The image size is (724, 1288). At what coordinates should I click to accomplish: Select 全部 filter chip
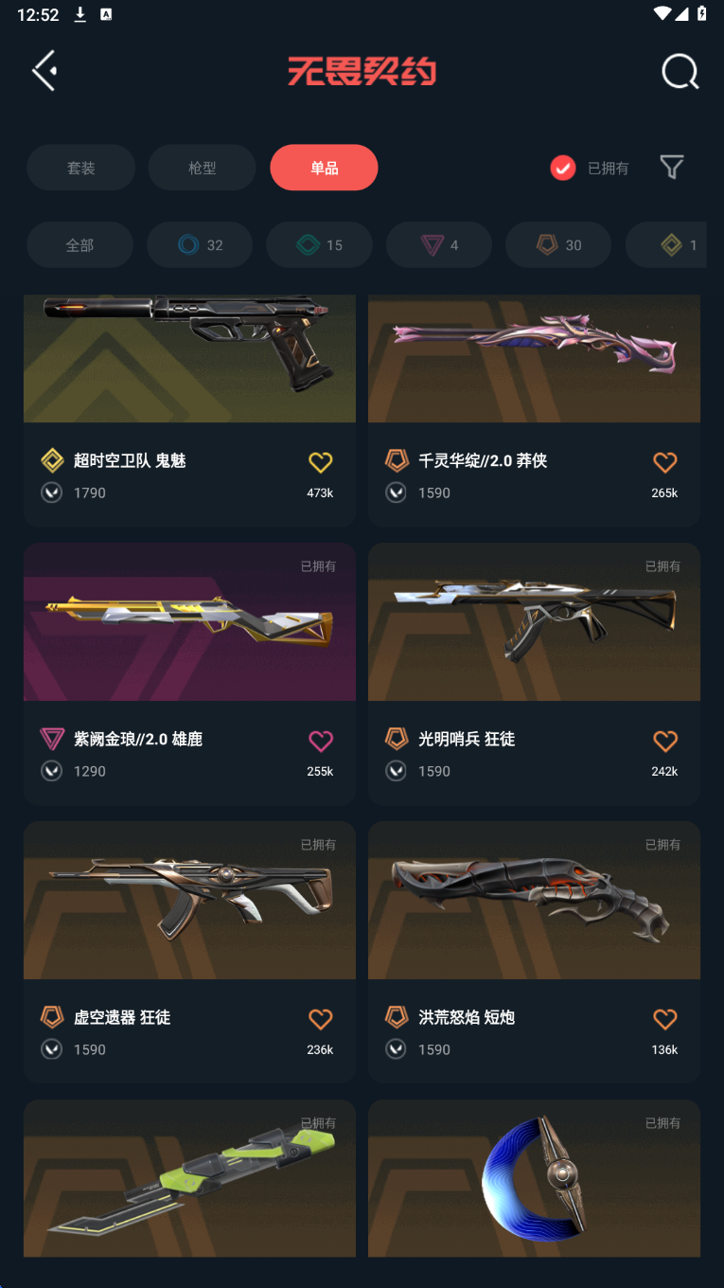79,245
